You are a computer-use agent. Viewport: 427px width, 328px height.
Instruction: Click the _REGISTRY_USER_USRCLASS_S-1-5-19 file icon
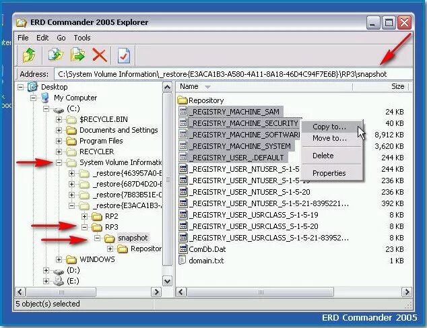(x=183, y=214)
